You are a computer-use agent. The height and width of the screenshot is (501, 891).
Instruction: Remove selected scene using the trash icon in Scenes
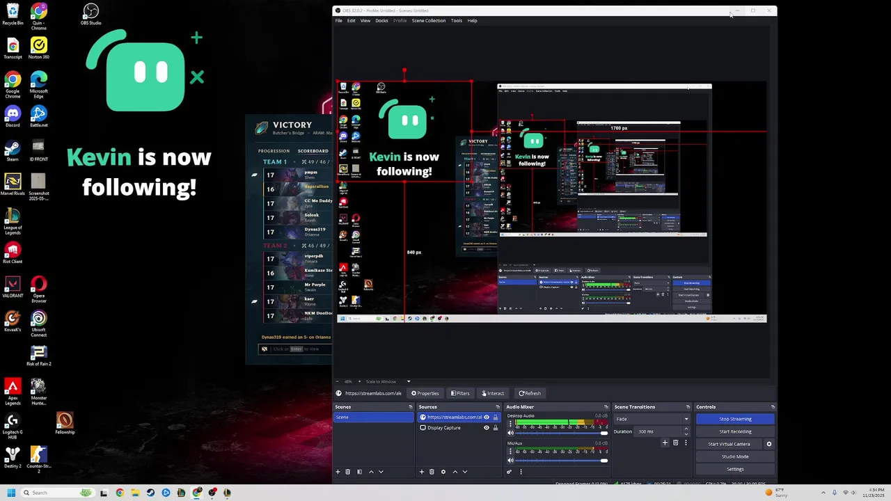(348, 472)
